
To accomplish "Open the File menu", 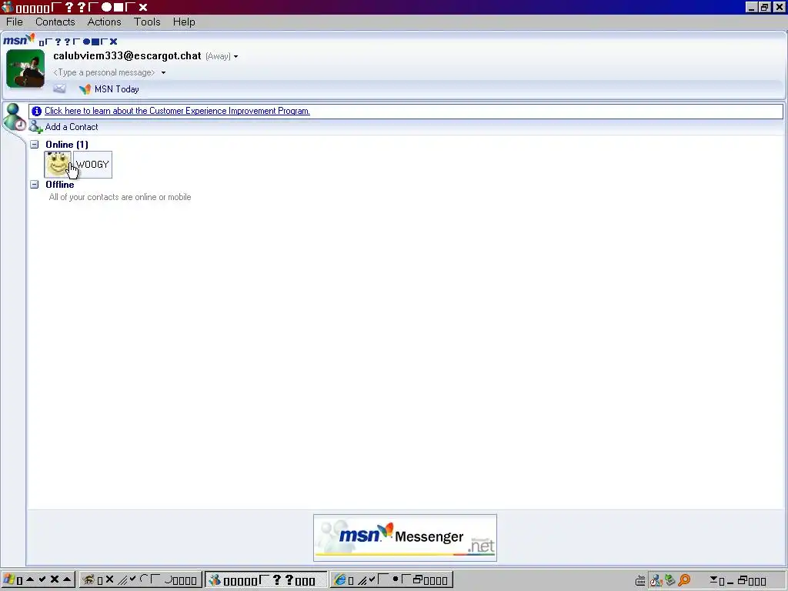I will click(x=15, y=22).
